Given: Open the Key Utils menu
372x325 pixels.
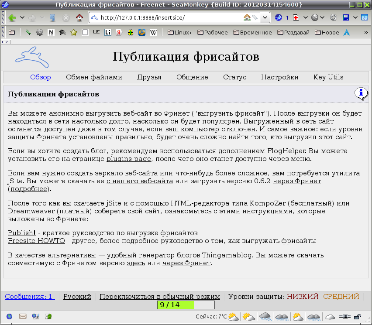Looking at the screenshot, I should tap(328, 77).
